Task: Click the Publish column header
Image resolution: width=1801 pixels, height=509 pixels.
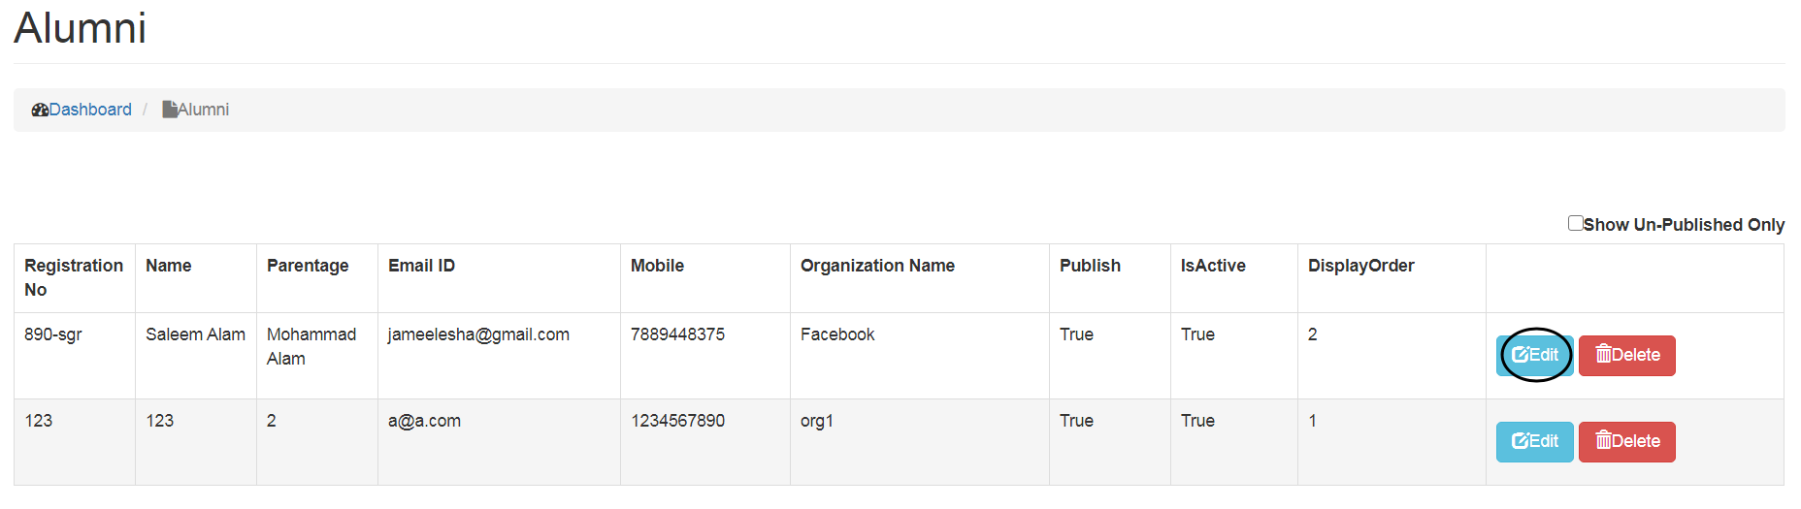Action: pos(1090,266)
